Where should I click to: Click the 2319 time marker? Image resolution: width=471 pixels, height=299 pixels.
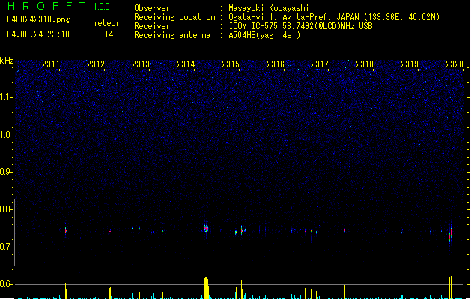click(410, 64)
